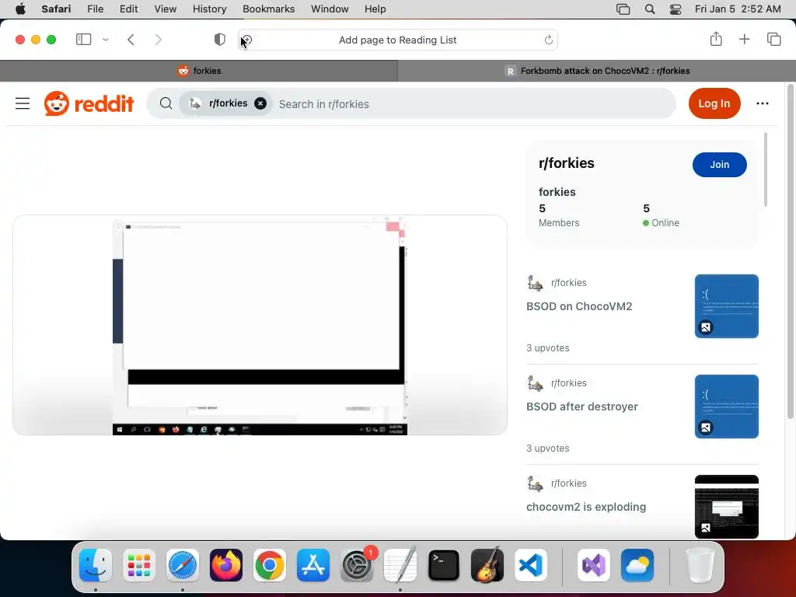The height and width of the screenshot is (597, 796).
Task: Open the privacy report shield icon
Action: coord(219,40)
